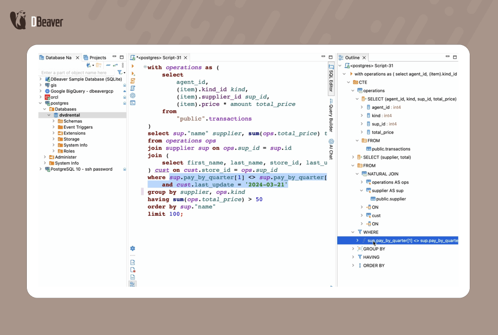Collapse the dvdrental database node

49,115
